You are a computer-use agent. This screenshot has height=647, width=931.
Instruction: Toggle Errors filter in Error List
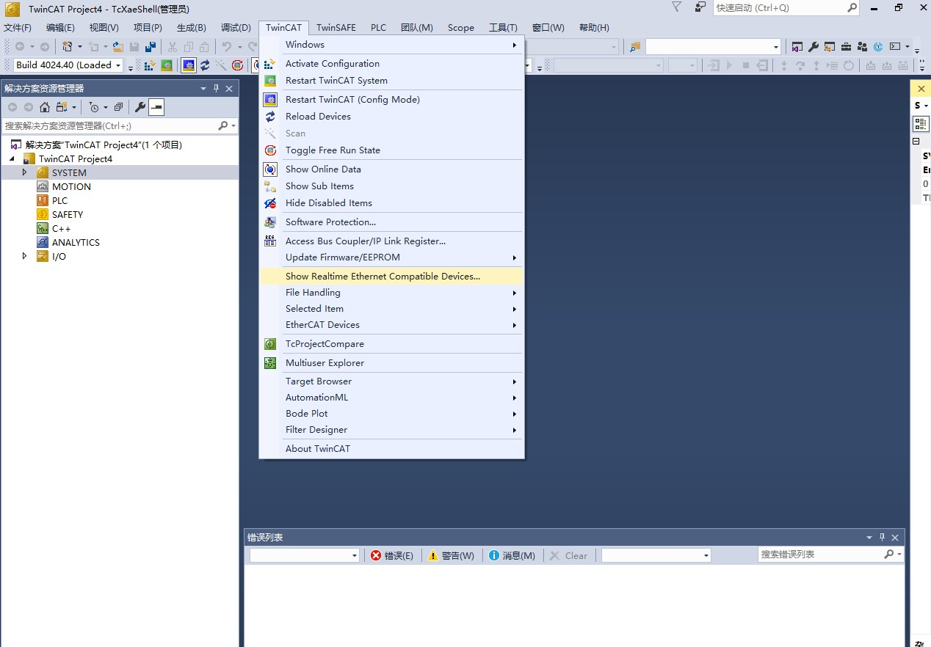[x=392, y=555]
